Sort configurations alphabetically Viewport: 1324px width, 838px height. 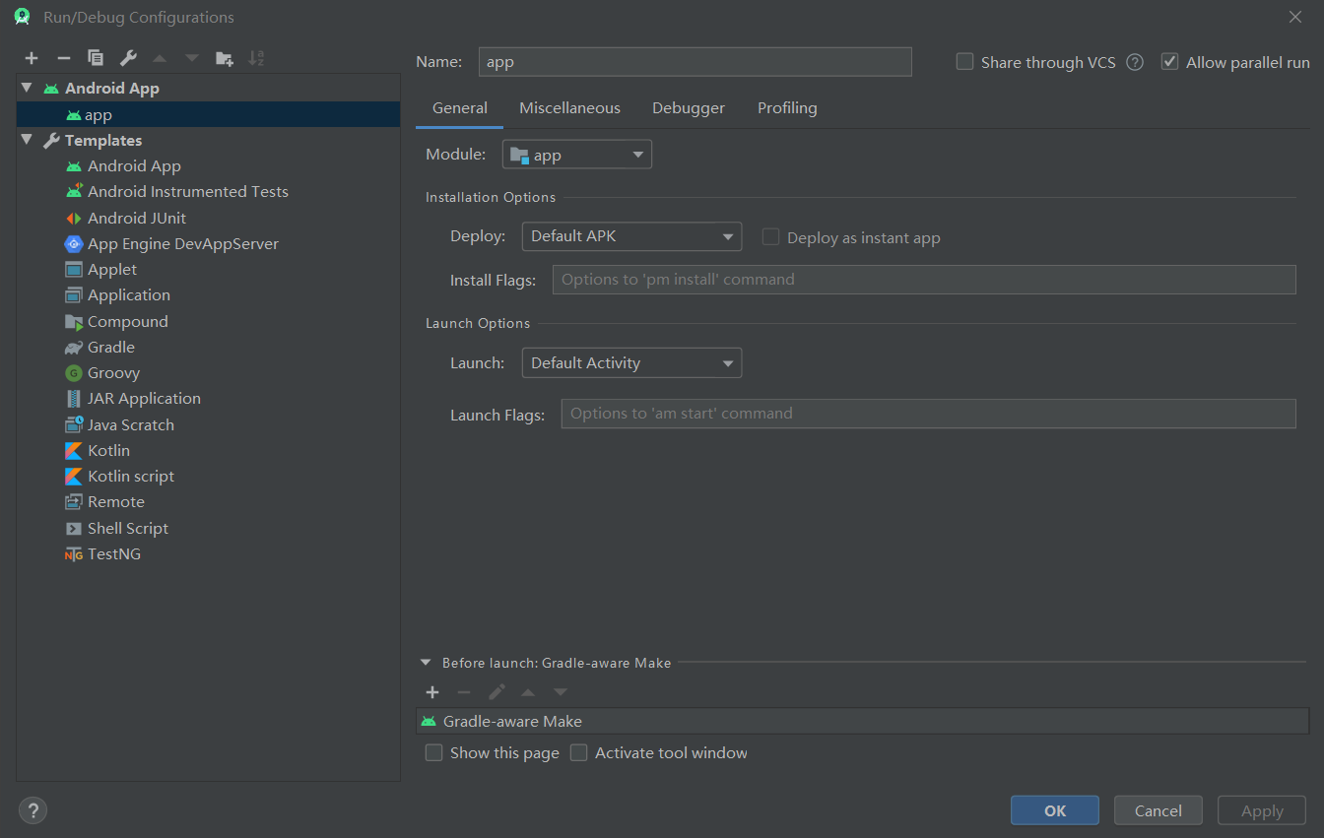point(256,58)
